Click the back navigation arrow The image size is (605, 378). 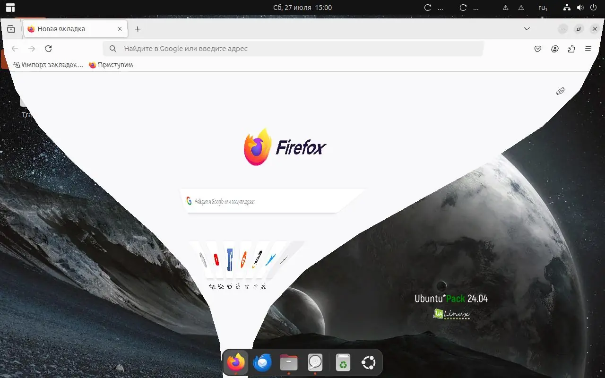click(x=15, y=48)
